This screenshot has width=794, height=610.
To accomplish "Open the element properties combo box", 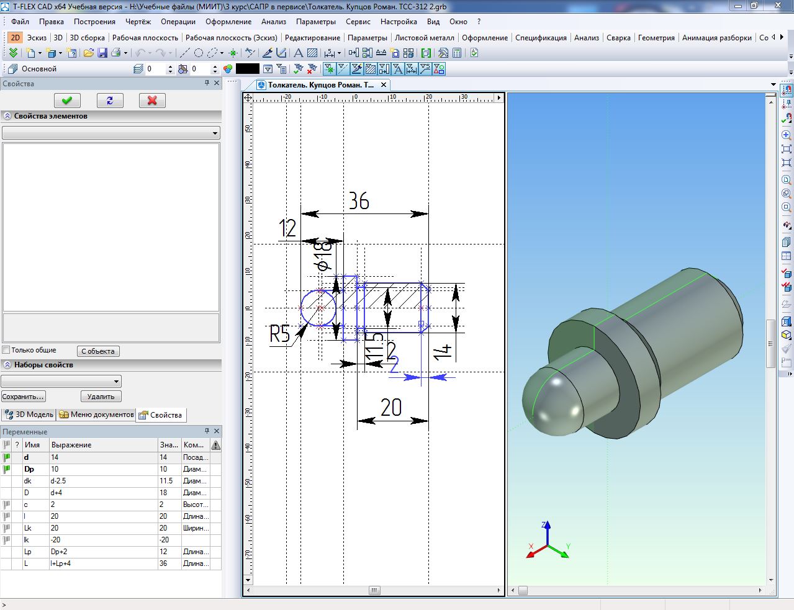I will pos(111,133).
